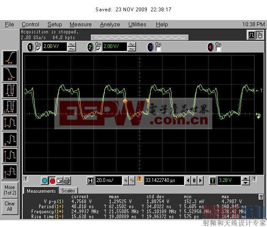This screenshot has width=267, height=227.
Task: Open the File menu
Action: click(x=9, y=25)
